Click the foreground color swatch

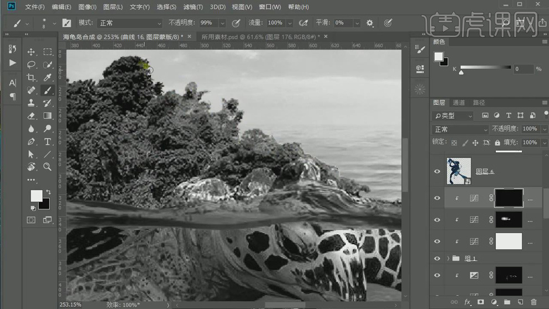(x=36, y=196)
